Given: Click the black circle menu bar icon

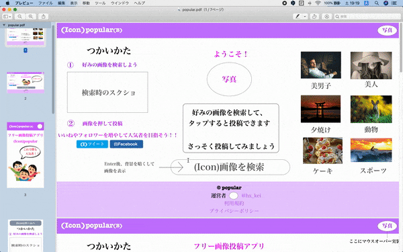Looking at the screenshot, I should pyautogui.click(x=285, y=3).
